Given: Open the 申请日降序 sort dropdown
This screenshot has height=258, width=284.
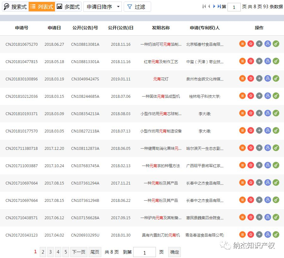Looking at the screenshot, I should point(102,7).
